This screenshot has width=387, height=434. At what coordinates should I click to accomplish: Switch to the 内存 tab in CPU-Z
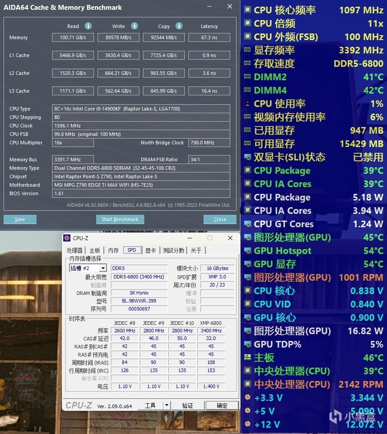(114, 250)
